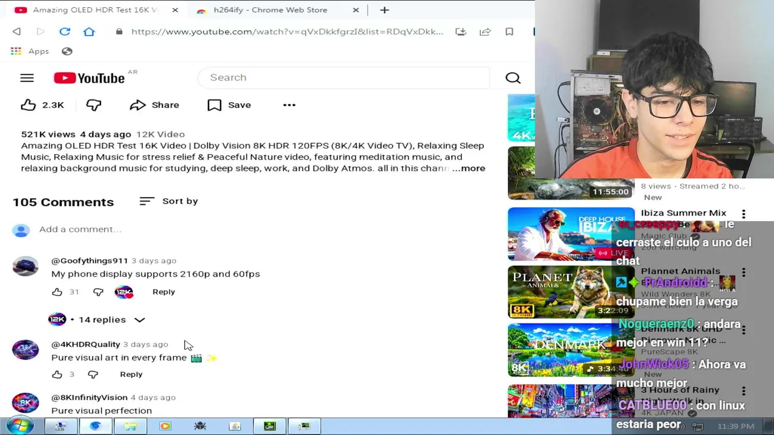The width and height of the screenshot is (774, 435).
Task: Open options for Plannet Animals video
Action: pos(743,272)
